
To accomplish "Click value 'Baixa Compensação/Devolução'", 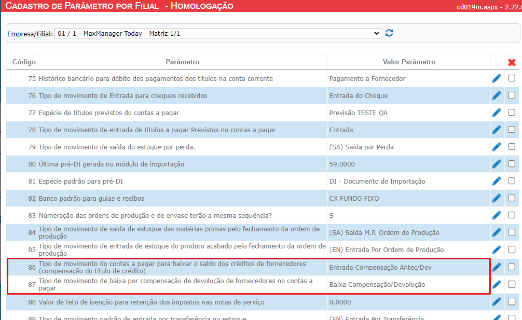I will click(x=377, y=284).
